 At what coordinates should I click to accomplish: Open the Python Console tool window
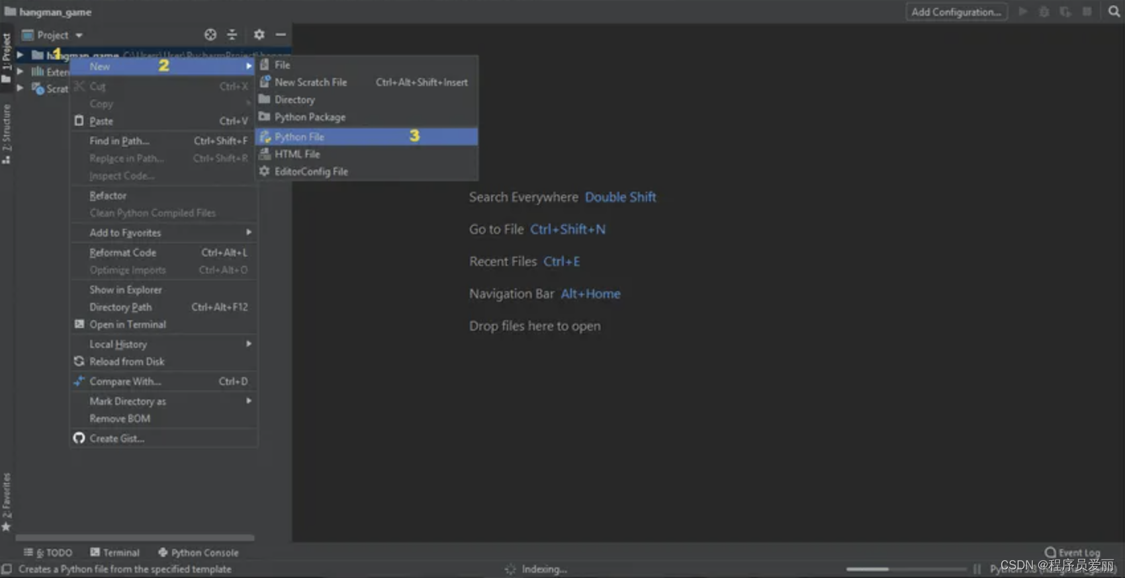199,552
